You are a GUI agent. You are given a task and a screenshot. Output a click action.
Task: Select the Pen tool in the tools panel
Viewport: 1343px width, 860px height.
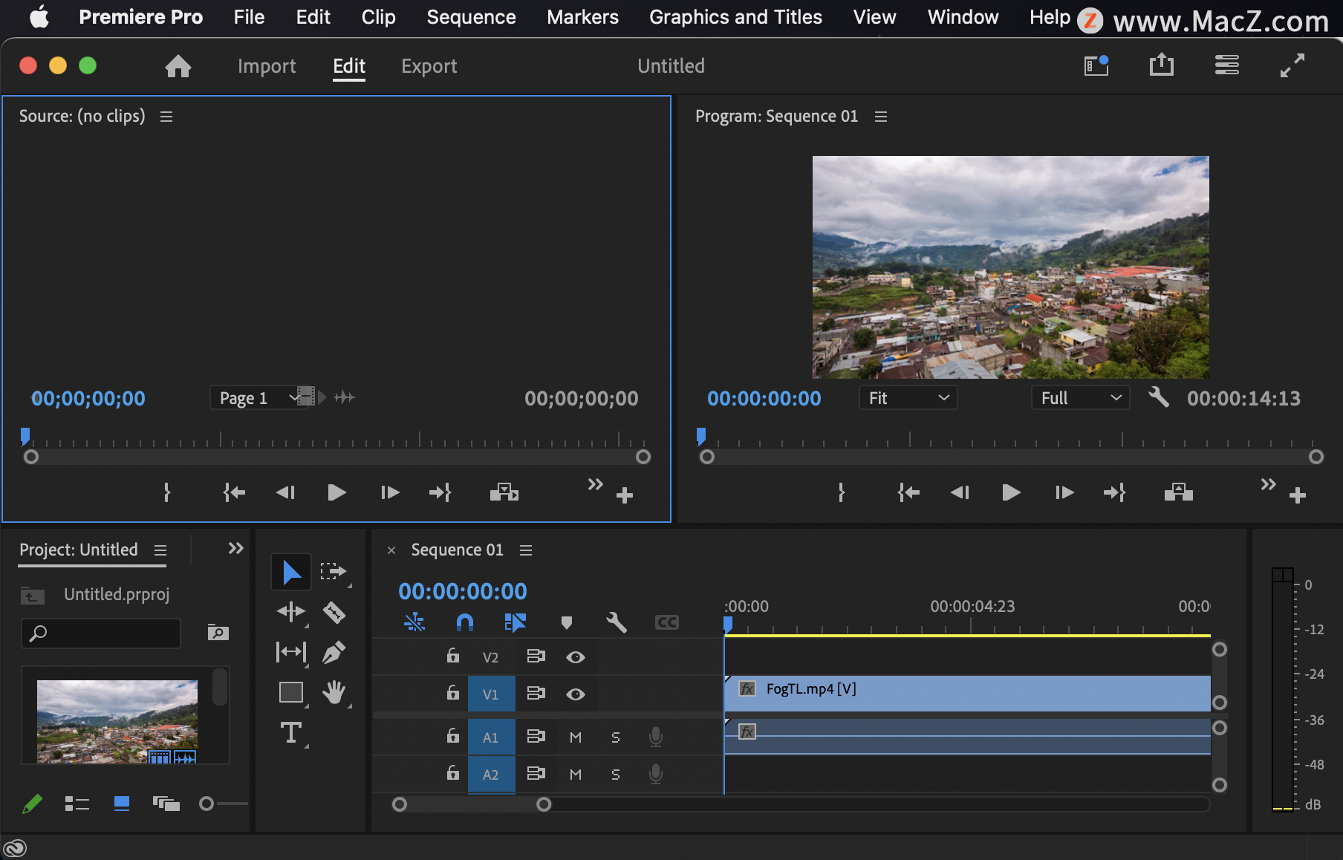click(x=334, y=652)
